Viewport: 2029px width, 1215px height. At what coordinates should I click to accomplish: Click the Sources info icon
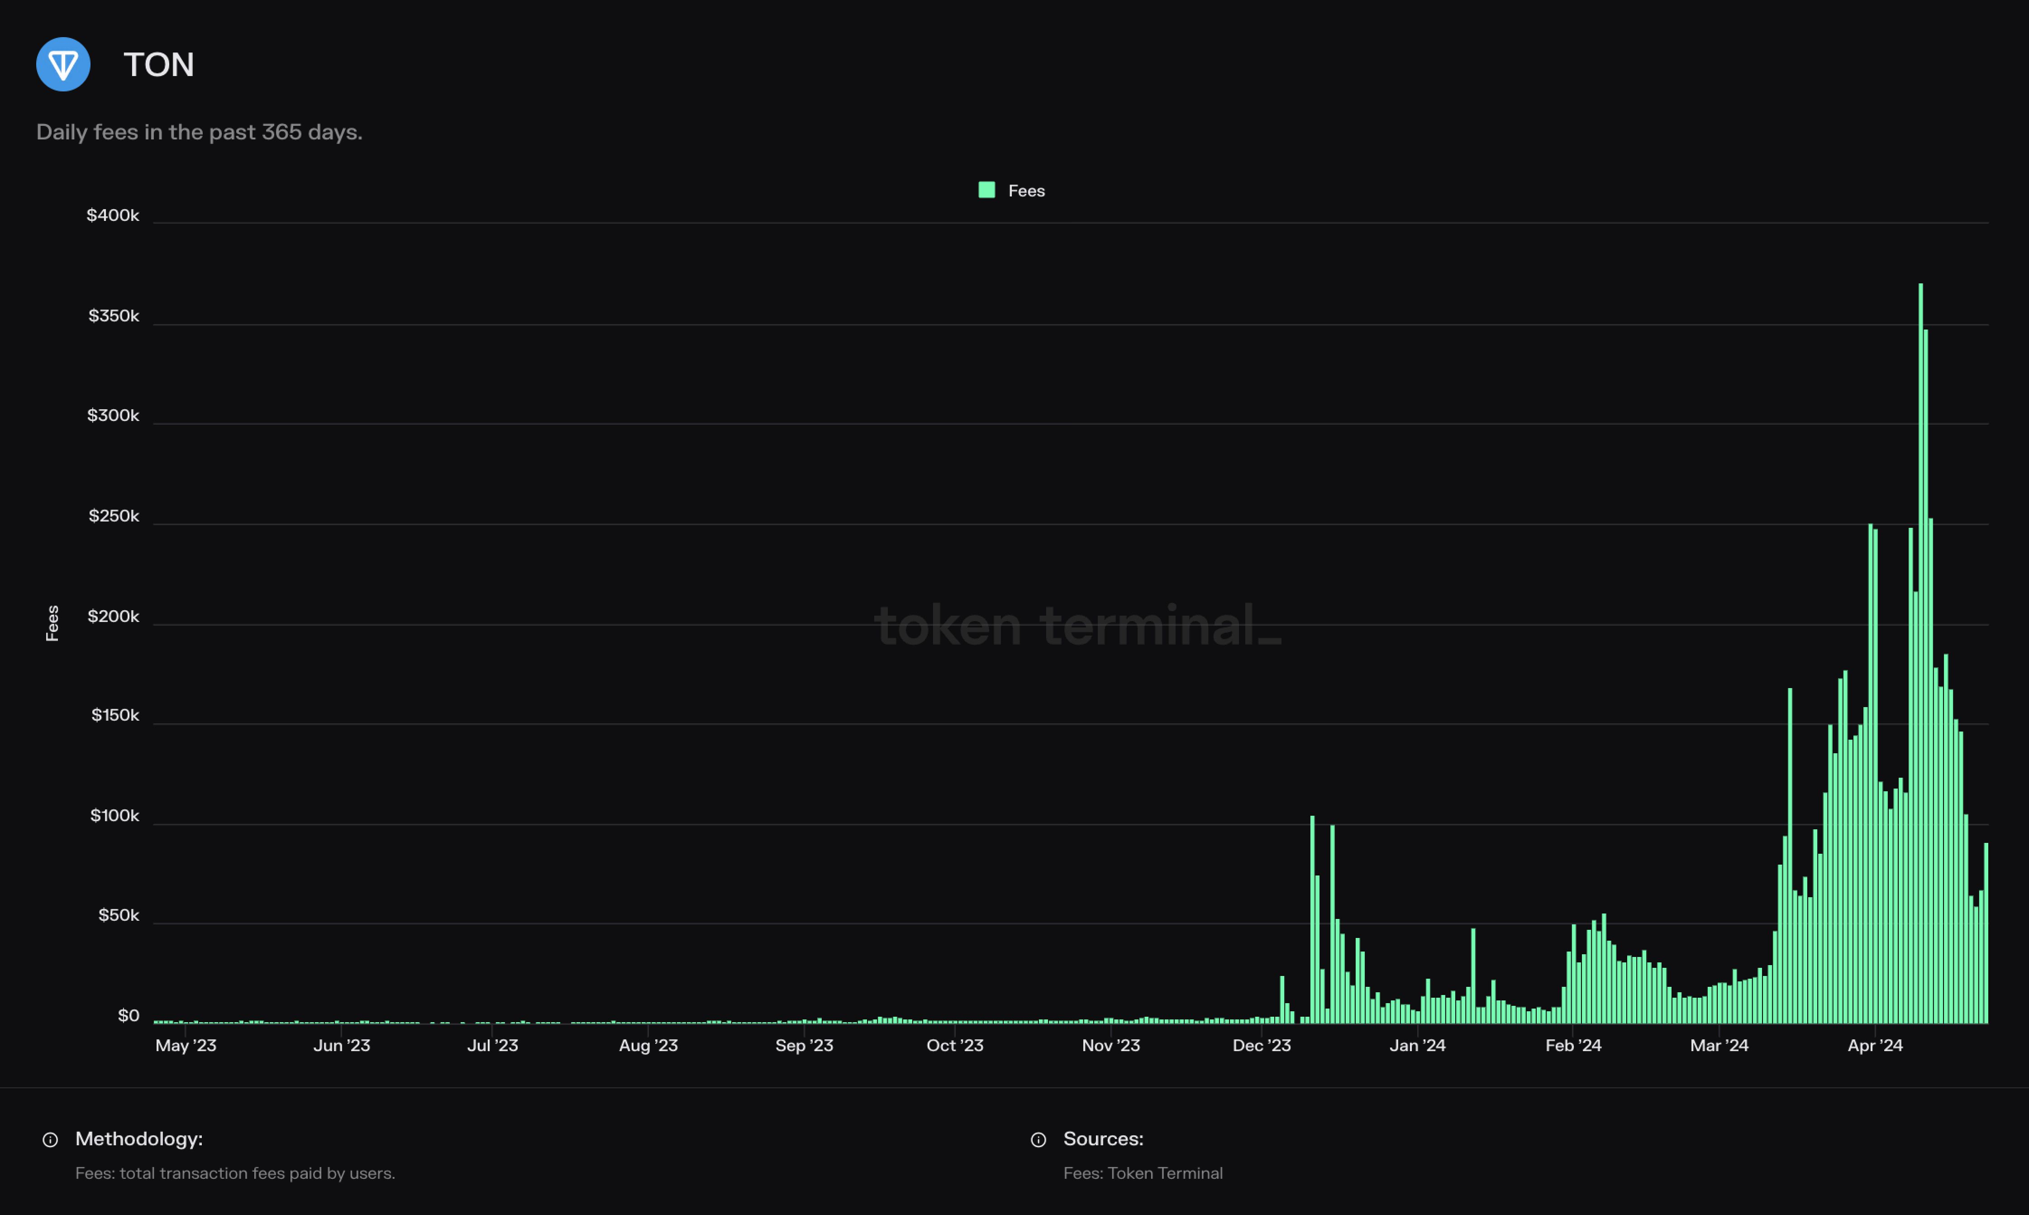[x=1038, y=1140]
